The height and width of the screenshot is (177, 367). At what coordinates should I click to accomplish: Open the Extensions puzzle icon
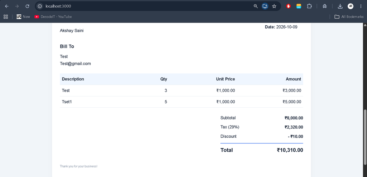(x=309, y=6)
